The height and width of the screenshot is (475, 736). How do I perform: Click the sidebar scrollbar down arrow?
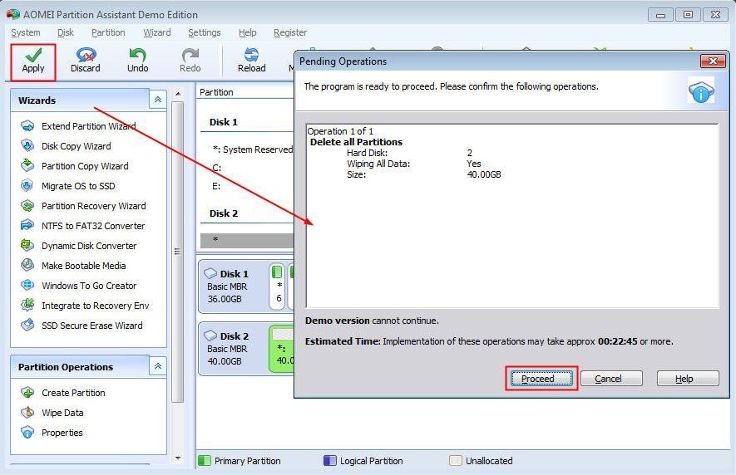[177, 458]
